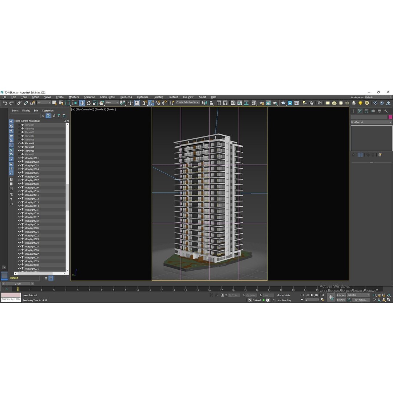Open the Scripting menu
Image resolution: width=393 pixels, height=393 pixels.
pyautogui.click(x=158, y=97)
